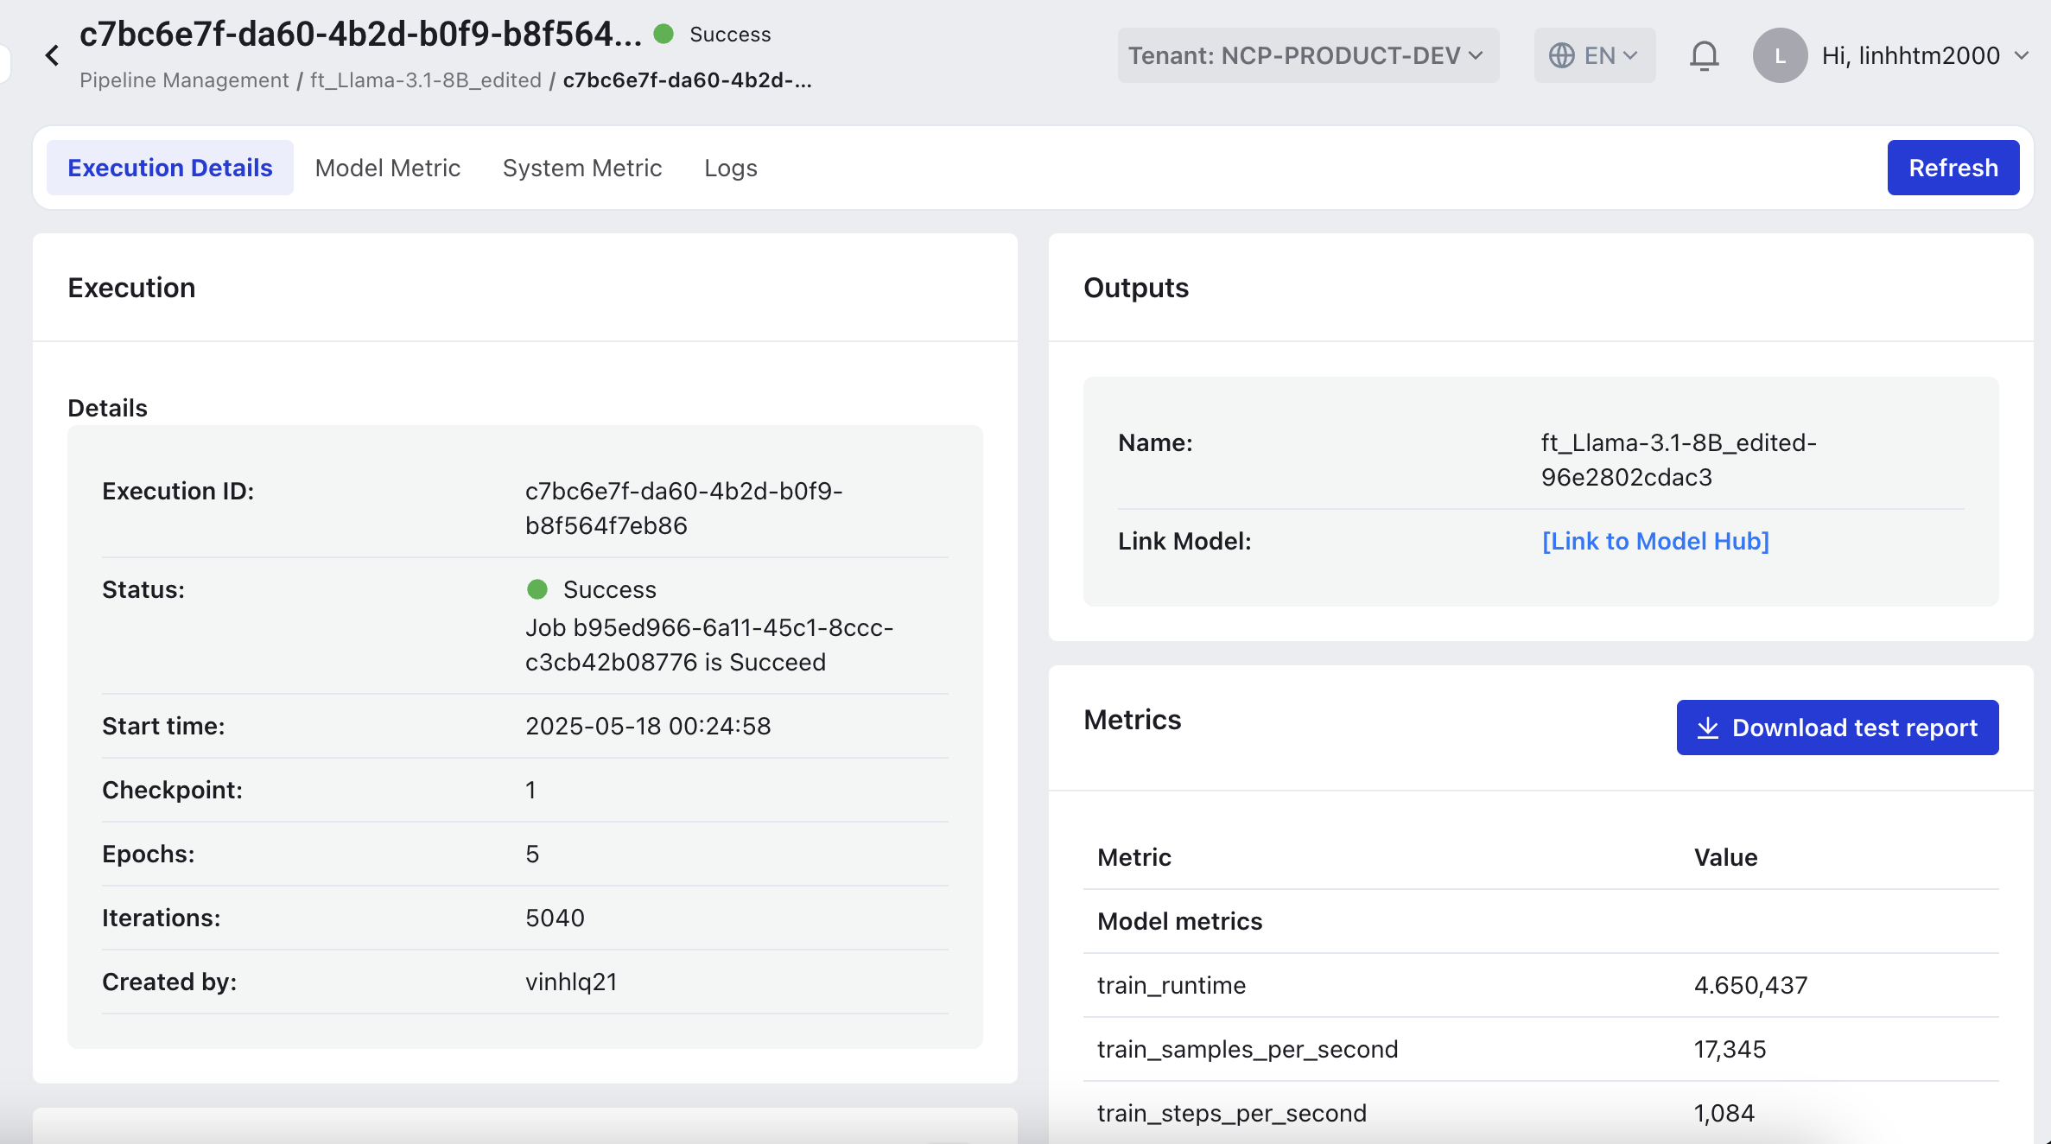The width and height of the screenshot is (2051, 1144).
Task: Click train_steps_per_second metric name
Action: click(x=1232, y=1113)
